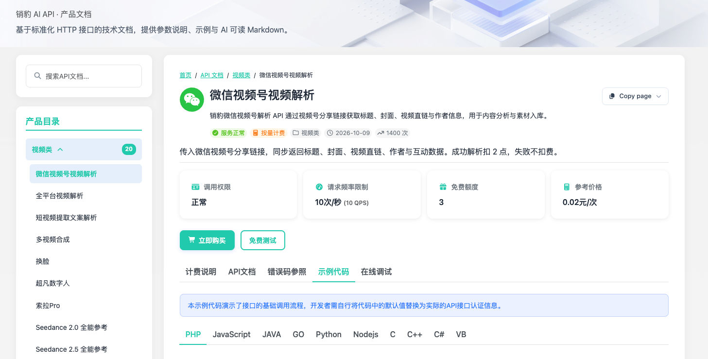Image resolution: width=708 pixels, height=359 pixels.
Task: Collapse the 视频类 category chevron
Action: 60,150
